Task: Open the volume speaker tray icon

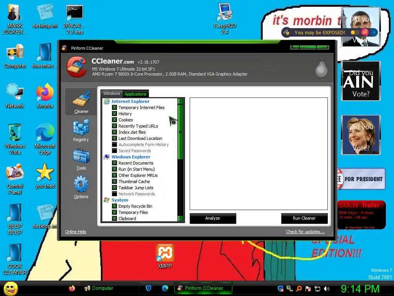Action: pyautogui.click(x=326, y=289)
